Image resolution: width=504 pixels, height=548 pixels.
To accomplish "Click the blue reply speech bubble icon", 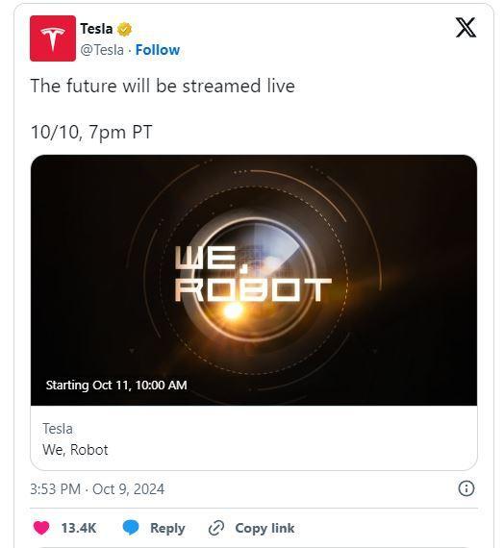I will pyautogui.click(x=131, y=528).
